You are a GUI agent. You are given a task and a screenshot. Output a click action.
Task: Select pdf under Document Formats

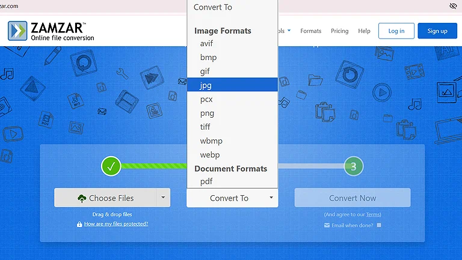click(232, 181)
